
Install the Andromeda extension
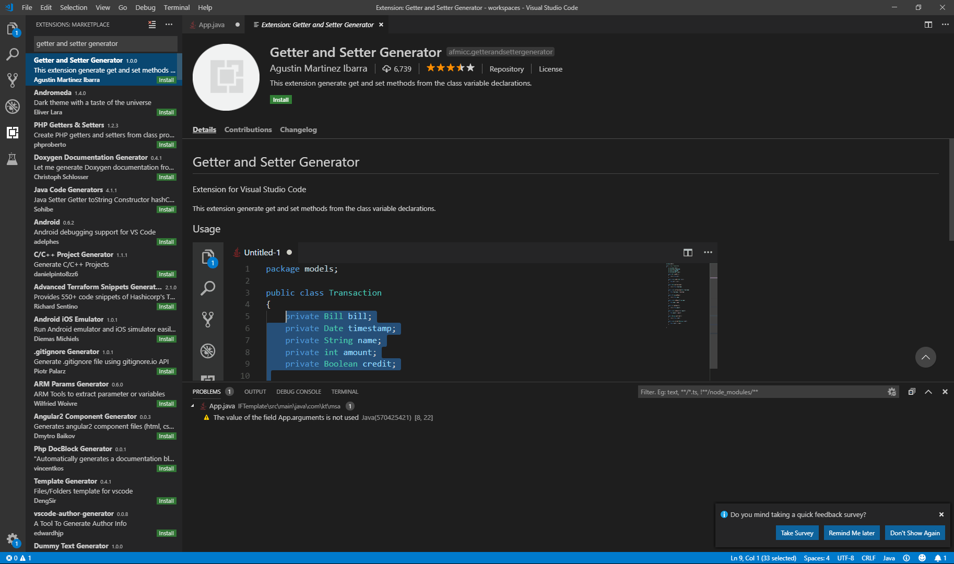tap(166, 112)
